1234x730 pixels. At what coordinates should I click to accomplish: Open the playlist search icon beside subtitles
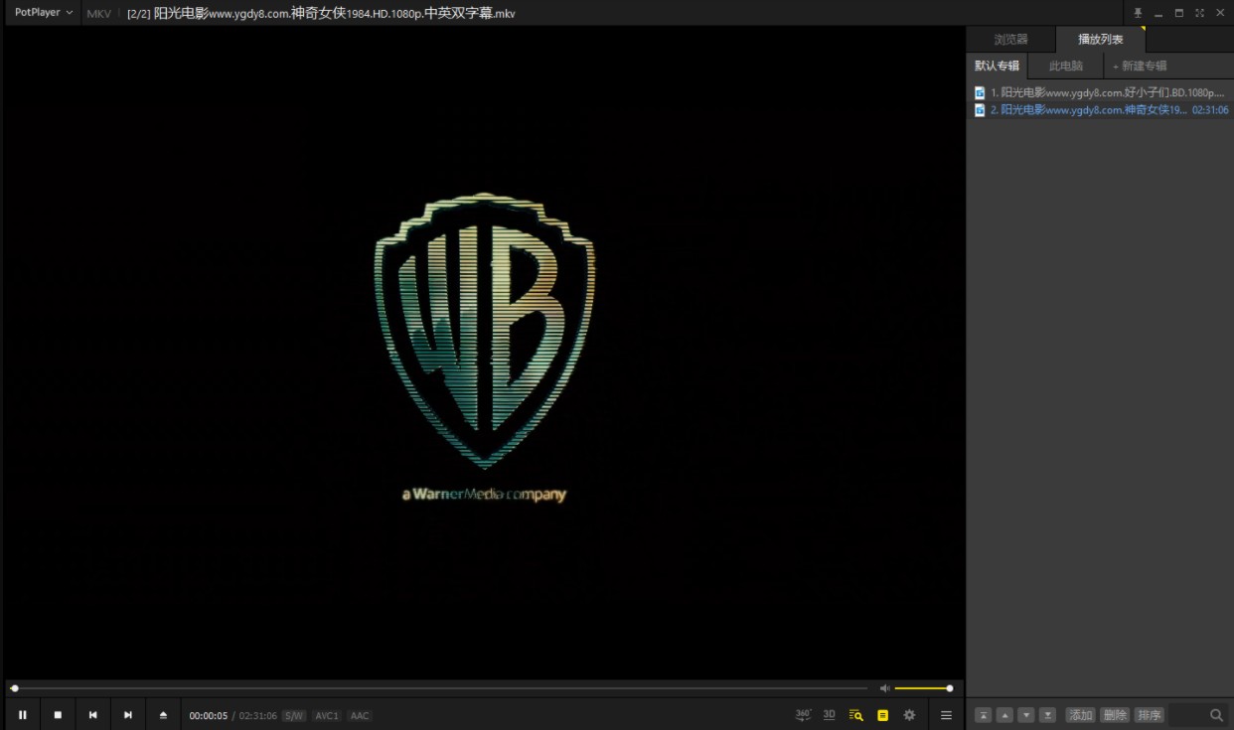point(855,715)
